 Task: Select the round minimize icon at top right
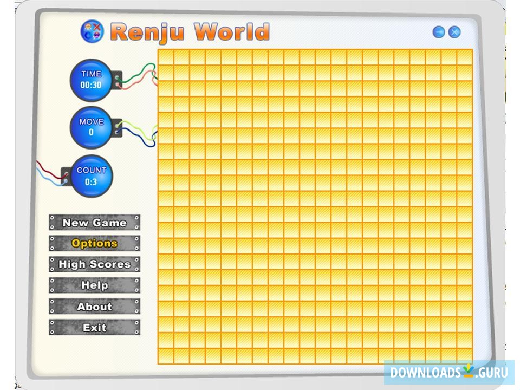click(x=440, y=32)
